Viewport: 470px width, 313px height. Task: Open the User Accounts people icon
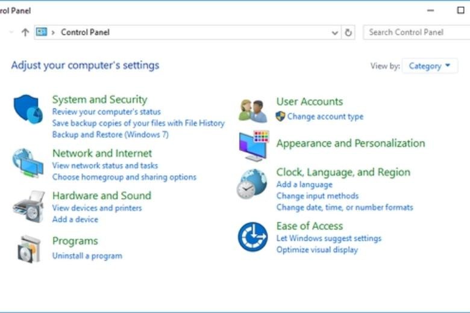click(252, 111)
